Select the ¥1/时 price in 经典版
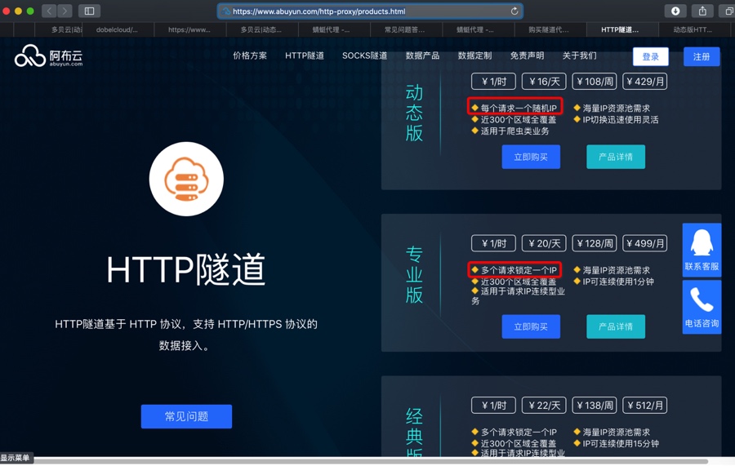Viewport: 735px width, 466px height. (x=493, y=406)
